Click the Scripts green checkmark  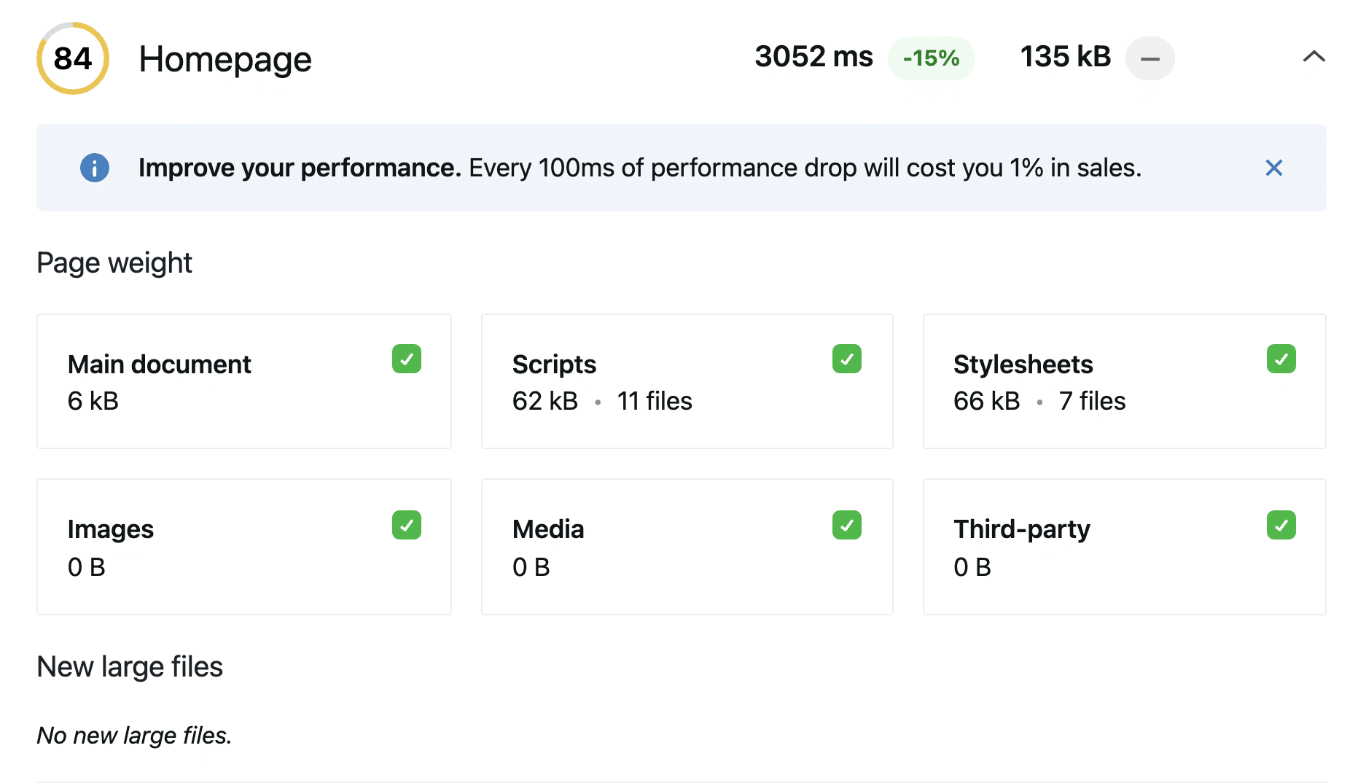[x=847, y=359]
